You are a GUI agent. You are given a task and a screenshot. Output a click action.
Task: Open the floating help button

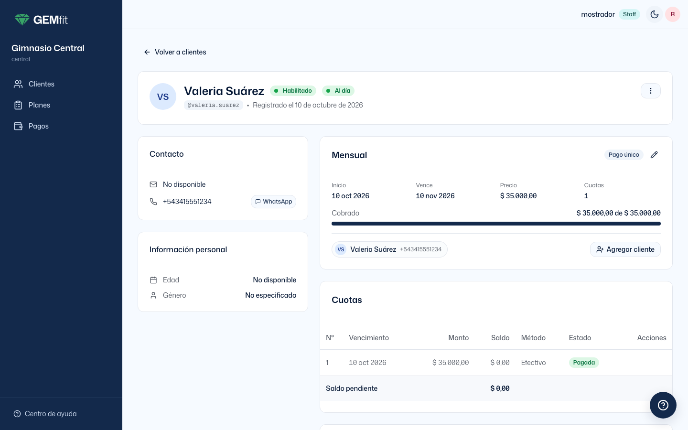[x=663, y=405]
